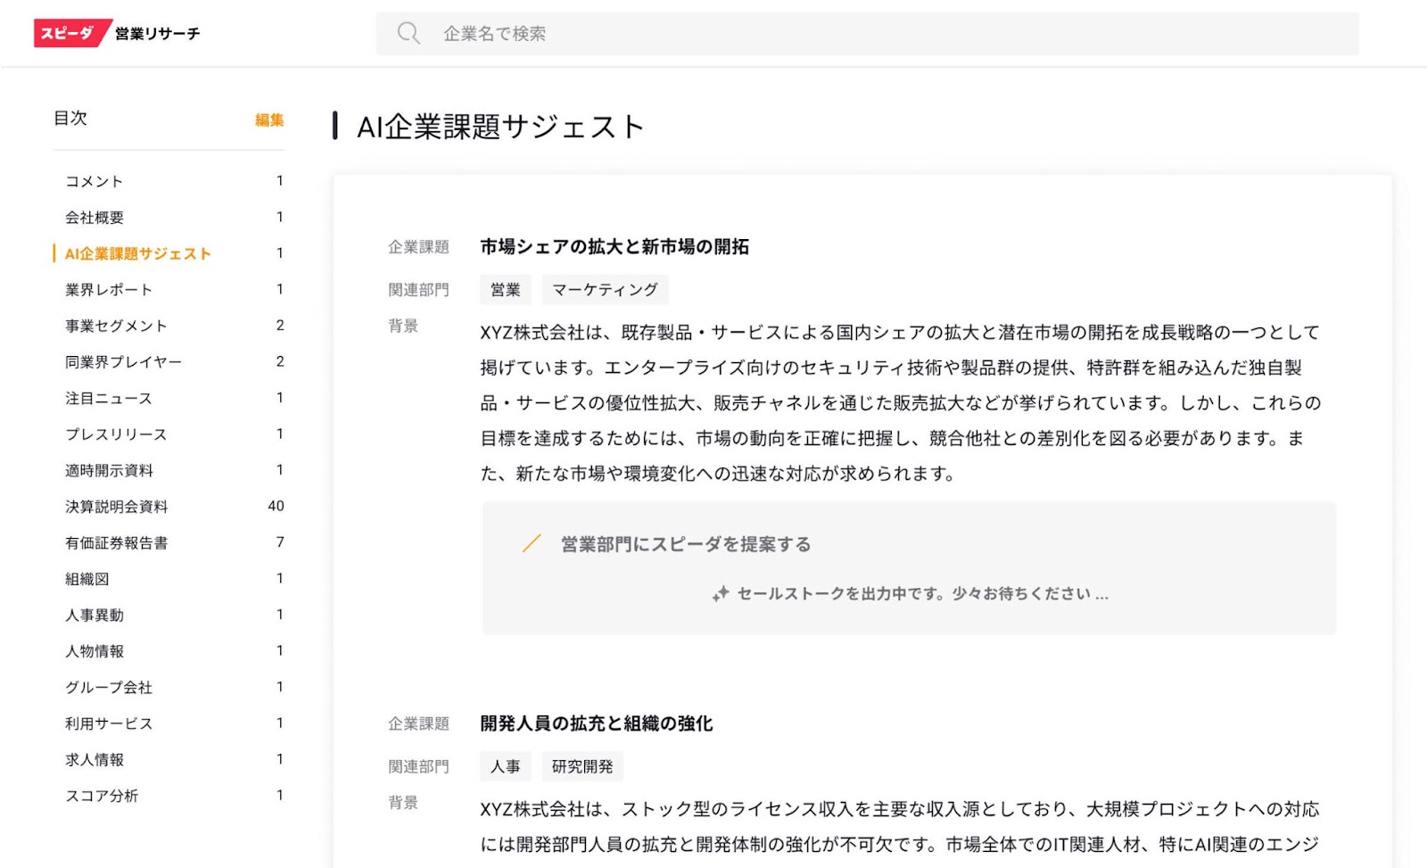Go to コメント in the table of contents
This screenshot has width=1427, height=868.
94,181
